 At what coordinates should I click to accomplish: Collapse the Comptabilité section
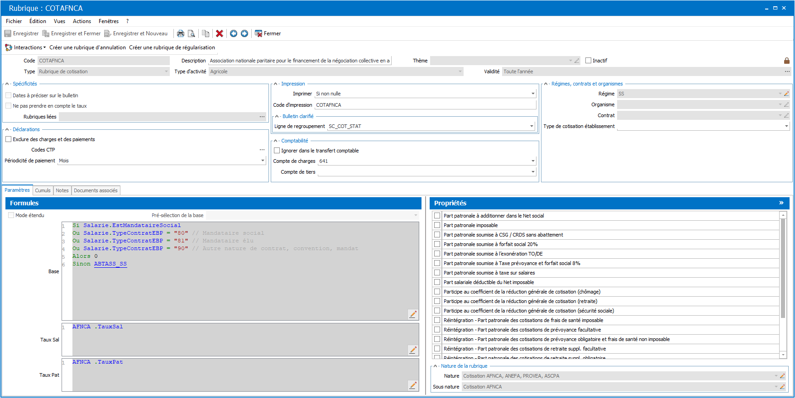coord(276,141)
